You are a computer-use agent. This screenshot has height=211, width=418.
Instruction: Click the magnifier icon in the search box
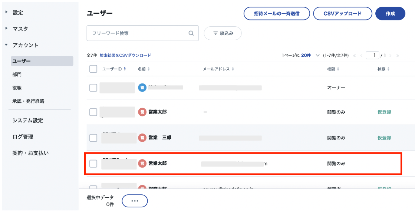click(x=191, y=33)
